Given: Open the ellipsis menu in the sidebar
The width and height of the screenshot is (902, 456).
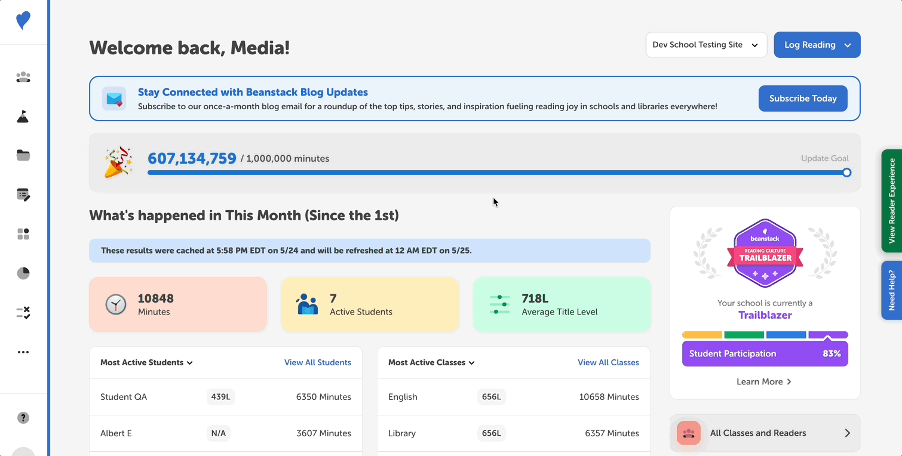Looking at the screenshot, I should [23, 352].
